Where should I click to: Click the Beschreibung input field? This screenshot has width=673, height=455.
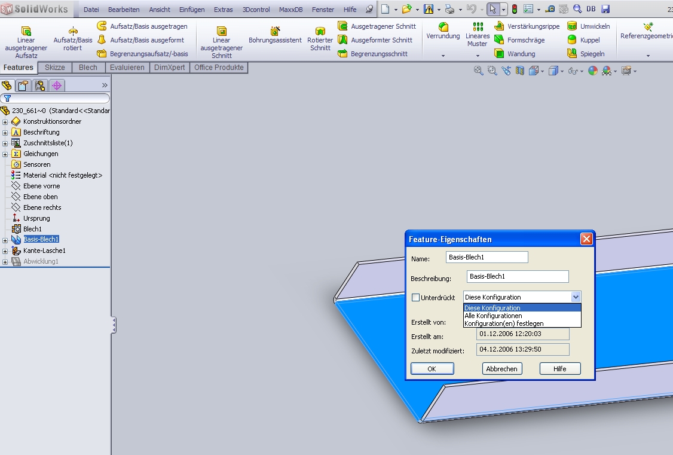click(x=518, y=276)
